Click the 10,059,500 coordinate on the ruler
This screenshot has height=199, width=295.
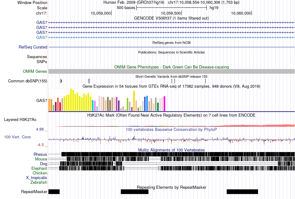pyautogui.click(x=171, y=13)
